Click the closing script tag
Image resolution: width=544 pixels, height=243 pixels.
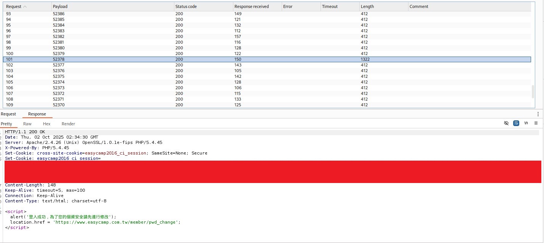pos(17,227)
